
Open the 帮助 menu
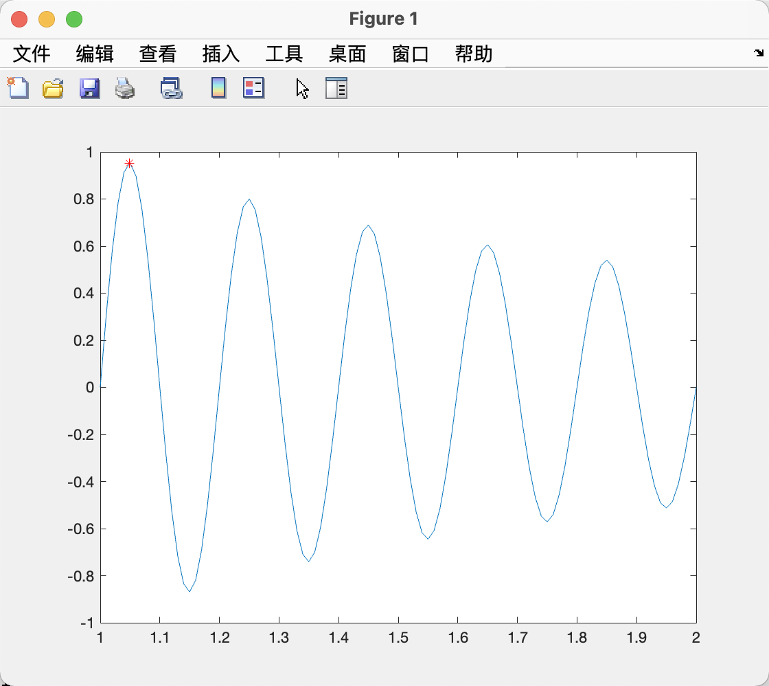[474, 54]
